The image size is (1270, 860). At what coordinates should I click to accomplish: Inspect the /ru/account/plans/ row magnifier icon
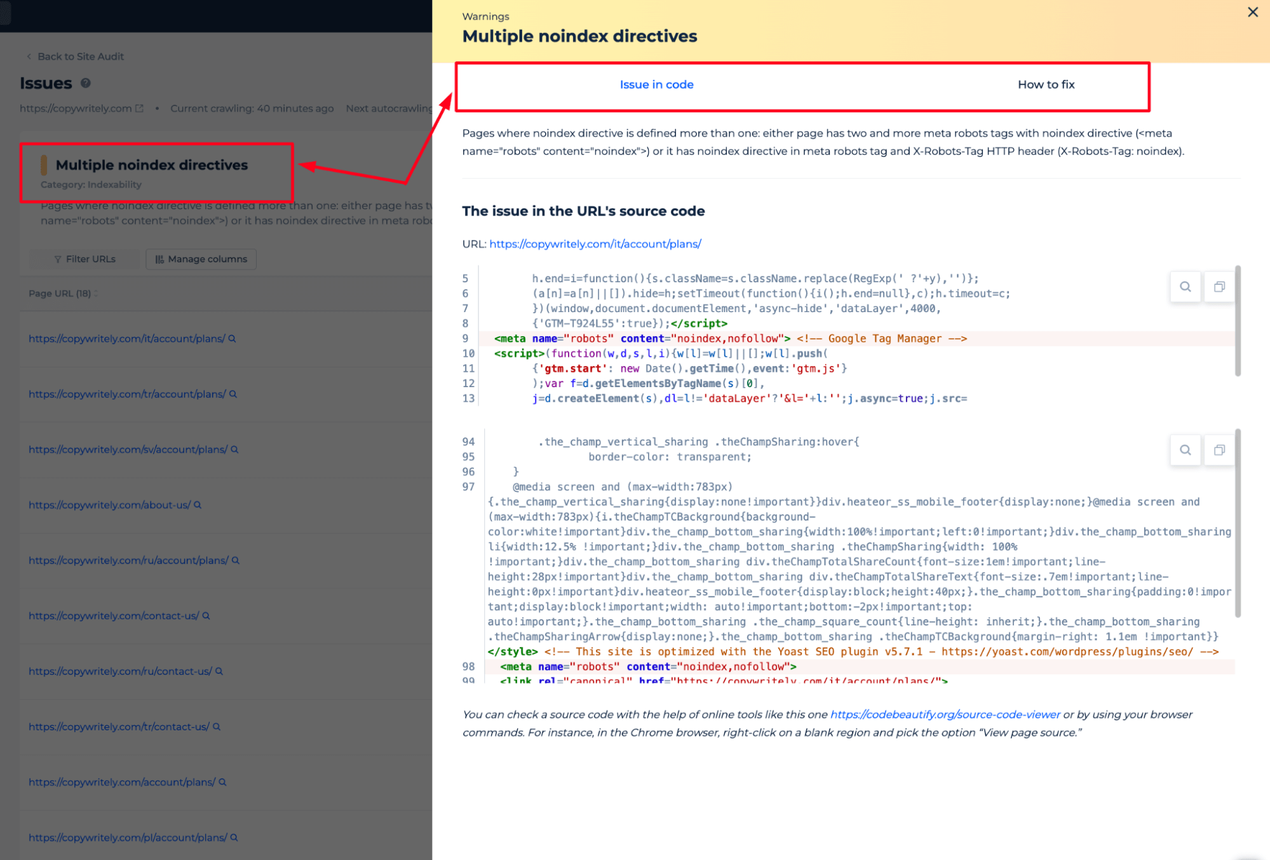point(236,560)
